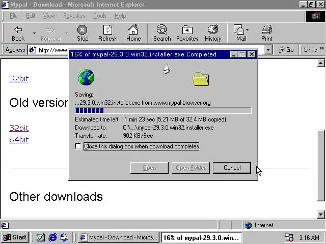326x244 pixels.
Task: Click the Other downloads heading
Action: point(56,197)
